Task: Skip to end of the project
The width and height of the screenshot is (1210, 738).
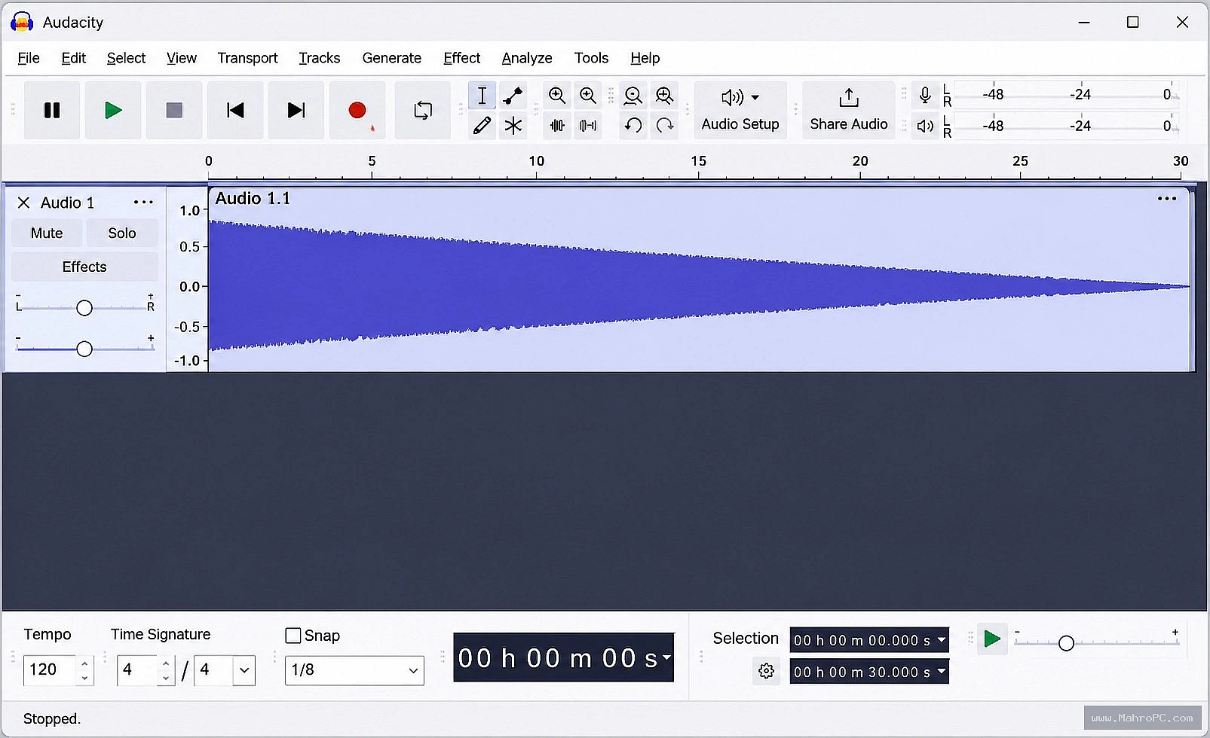Action: pos(296,111)
